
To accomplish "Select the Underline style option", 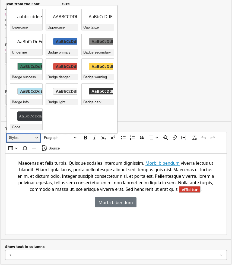I will pyautogui.click(x=26, y=45).
